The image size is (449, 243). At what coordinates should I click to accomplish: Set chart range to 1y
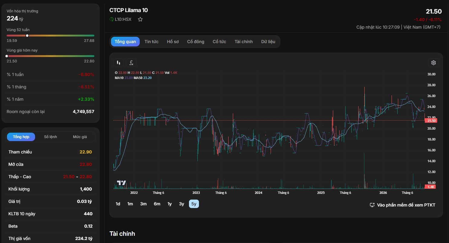pyautogui.click(x=170, y=204)
